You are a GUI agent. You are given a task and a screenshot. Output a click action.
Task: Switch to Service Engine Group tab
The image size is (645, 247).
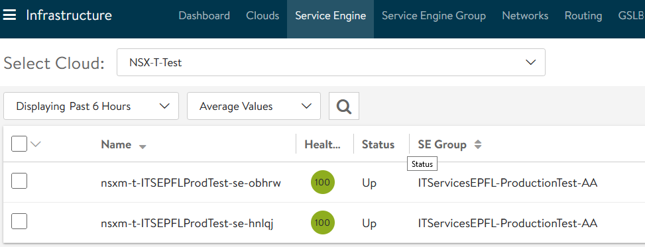tap(434, 16)
